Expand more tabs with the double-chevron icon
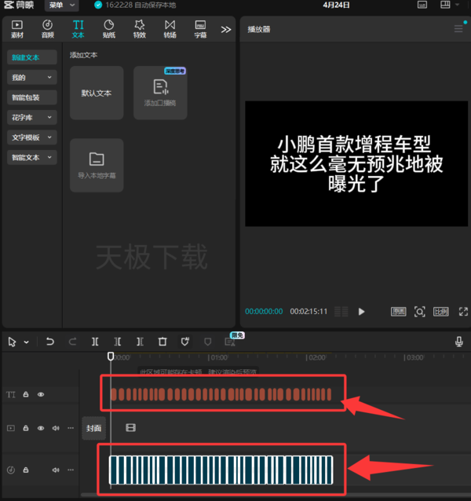The width and height of the screenshot is (471, 501). coord(226,30)
